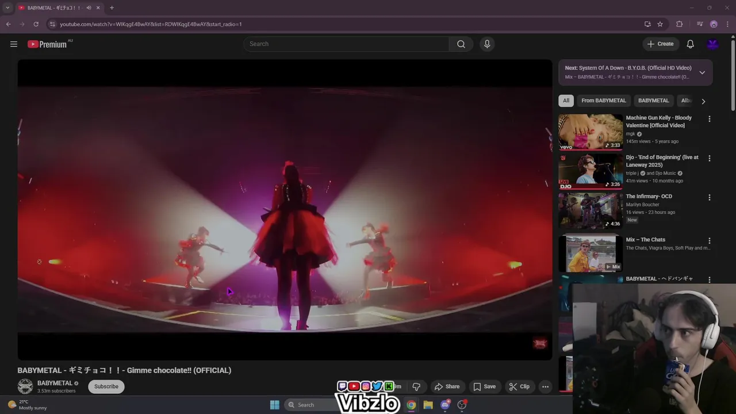The image size is (736, 414).
Task: Click the Mix – The Chats title
Action: coord(645,240)
